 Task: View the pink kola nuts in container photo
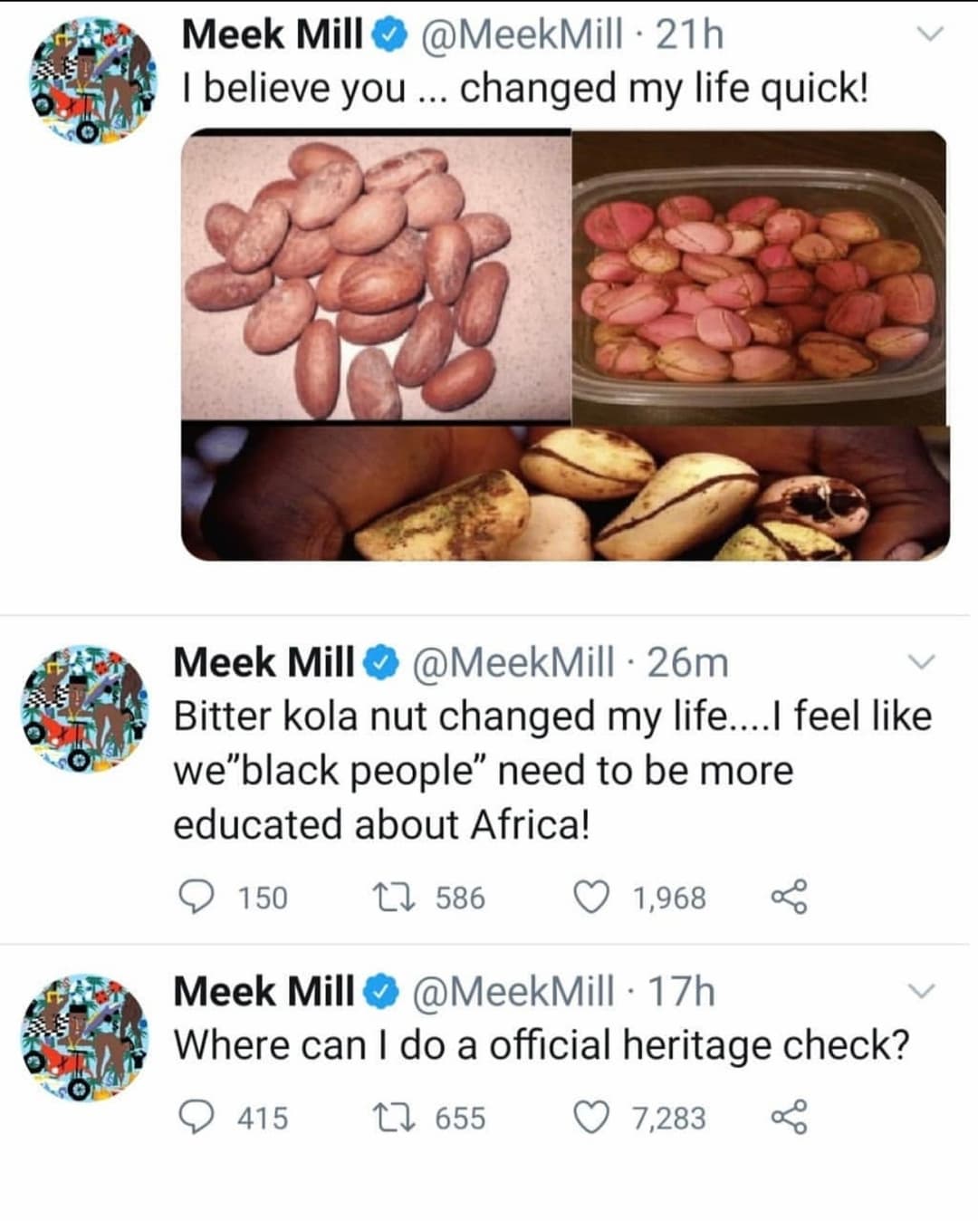pos(761,276)
